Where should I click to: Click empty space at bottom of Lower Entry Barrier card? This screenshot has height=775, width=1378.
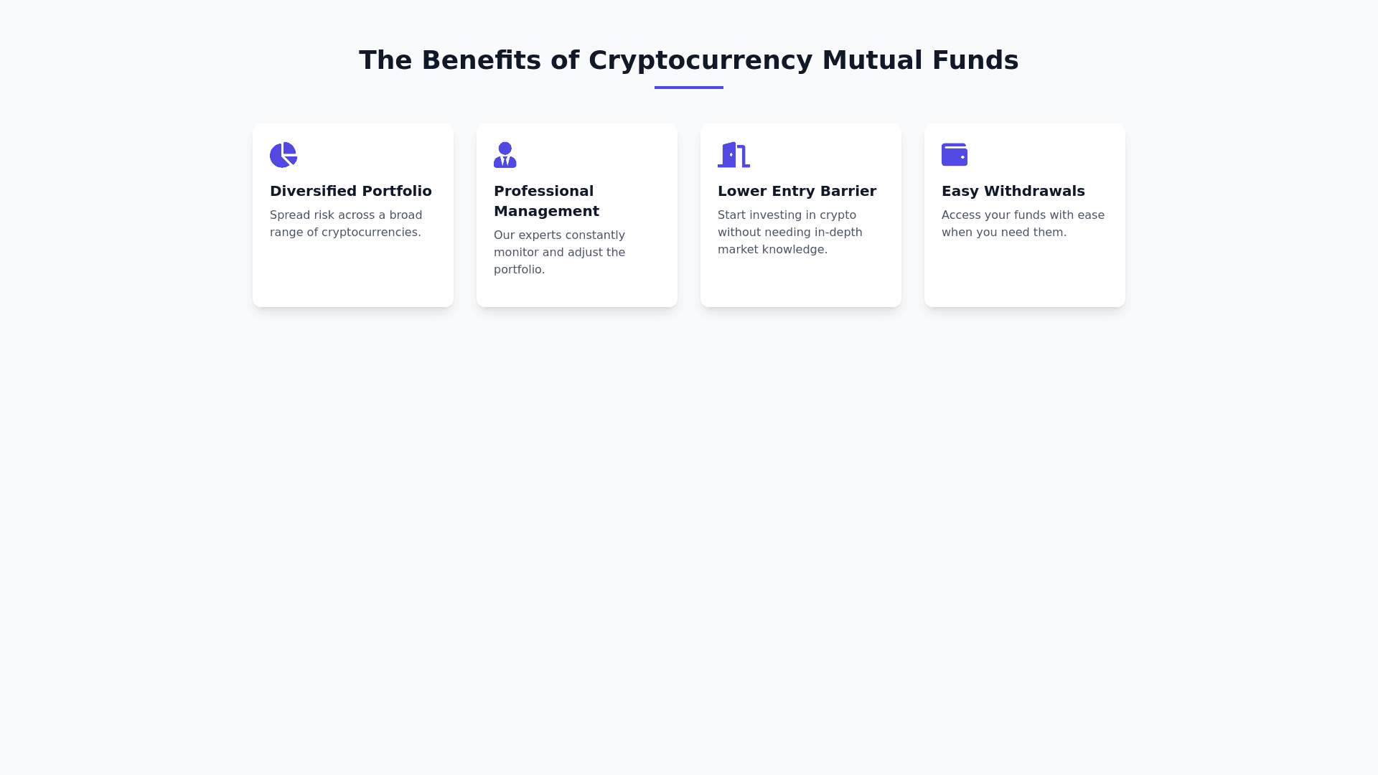pos(800,283)
